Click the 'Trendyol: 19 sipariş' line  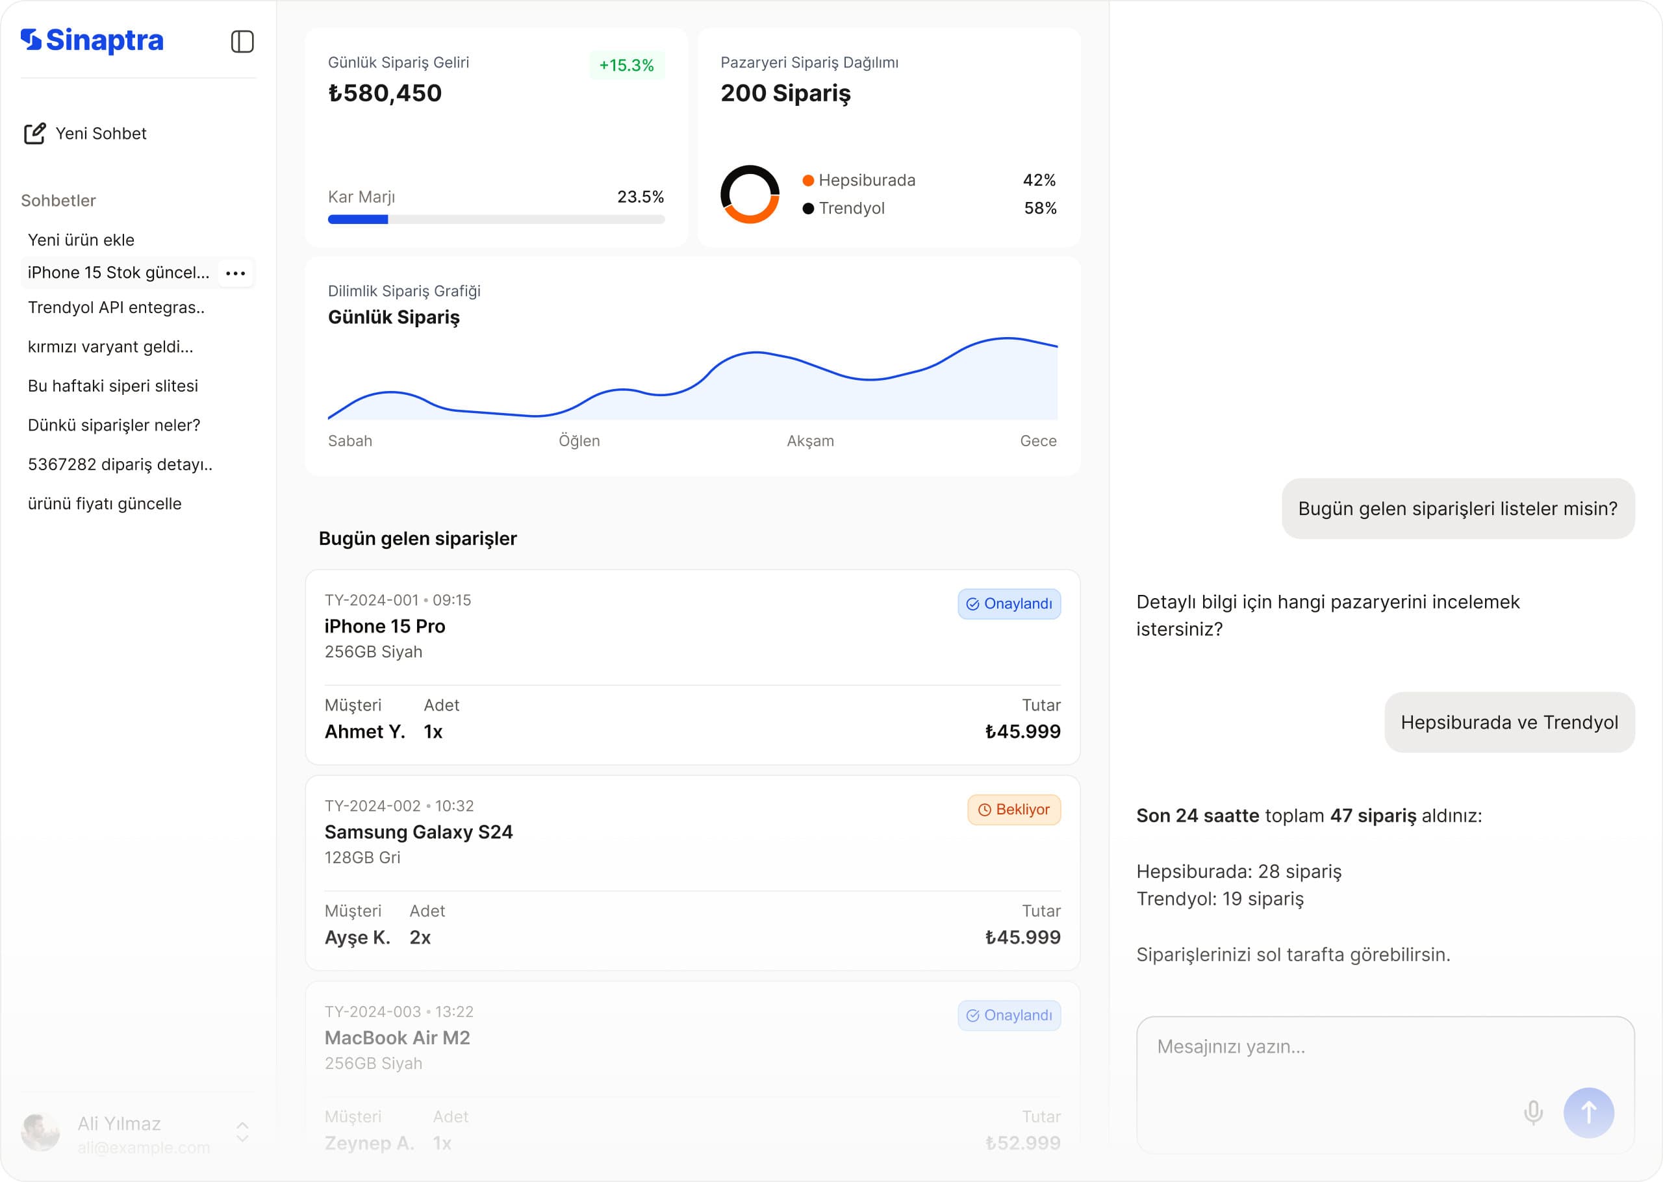[x=1220, y=899]
